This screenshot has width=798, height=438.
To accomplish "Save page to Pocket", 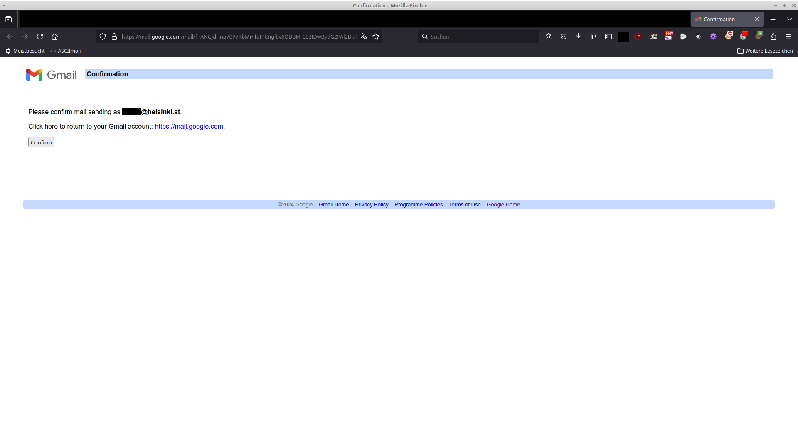I will (x=564, y=37).
